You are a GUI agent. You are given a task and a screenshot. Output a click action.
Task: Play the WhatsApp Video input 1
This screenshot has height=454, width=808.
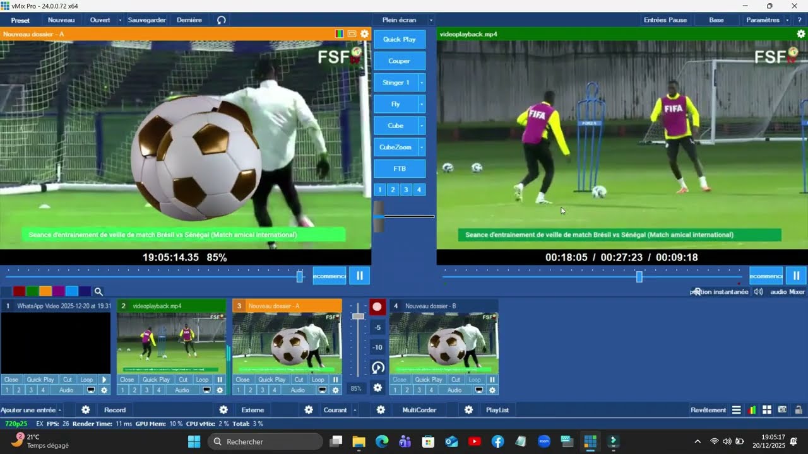pos(104,380)
